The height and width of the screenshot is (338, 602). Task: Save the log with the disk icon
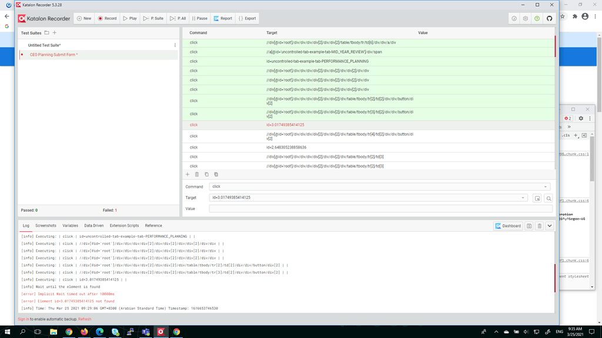click(529, 226)
